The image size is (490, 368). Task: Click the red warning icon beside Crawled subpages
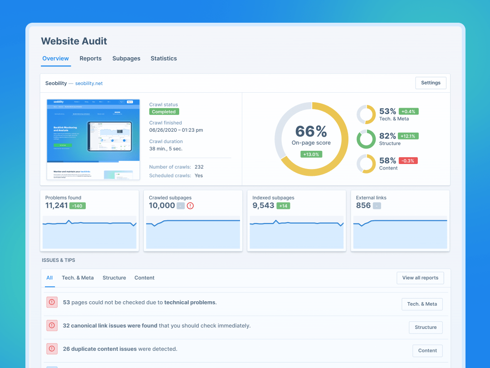pos(190,206)
